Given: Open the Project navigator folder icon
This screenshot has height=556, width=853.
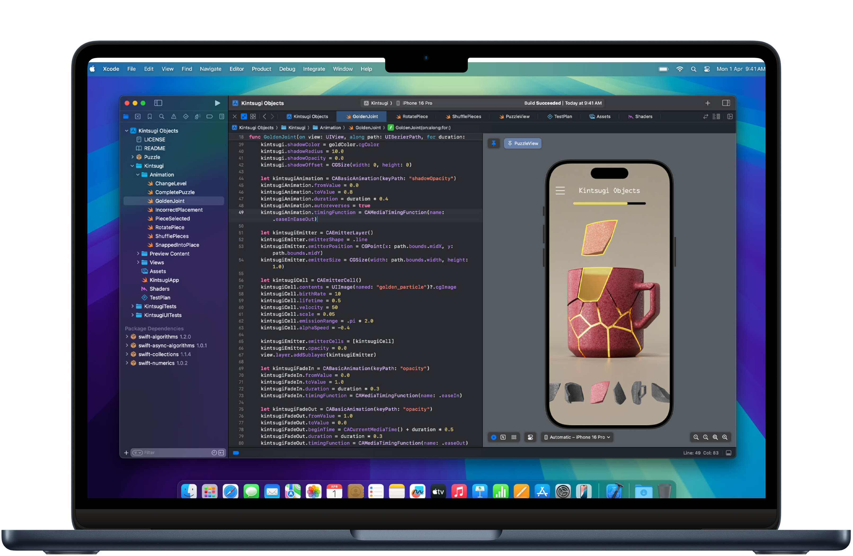Looking at the screenshot, I should [126, 116].
